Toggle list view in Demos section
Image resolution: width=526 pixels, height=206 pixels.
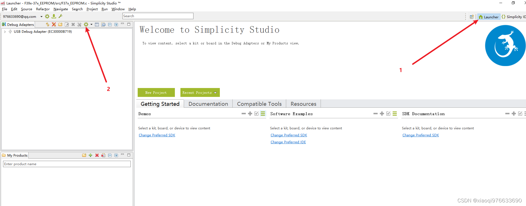click(x=263, y=114)
